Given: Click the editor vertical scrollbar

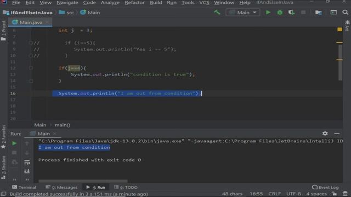Looking at the screenshot, I should 340,62.
